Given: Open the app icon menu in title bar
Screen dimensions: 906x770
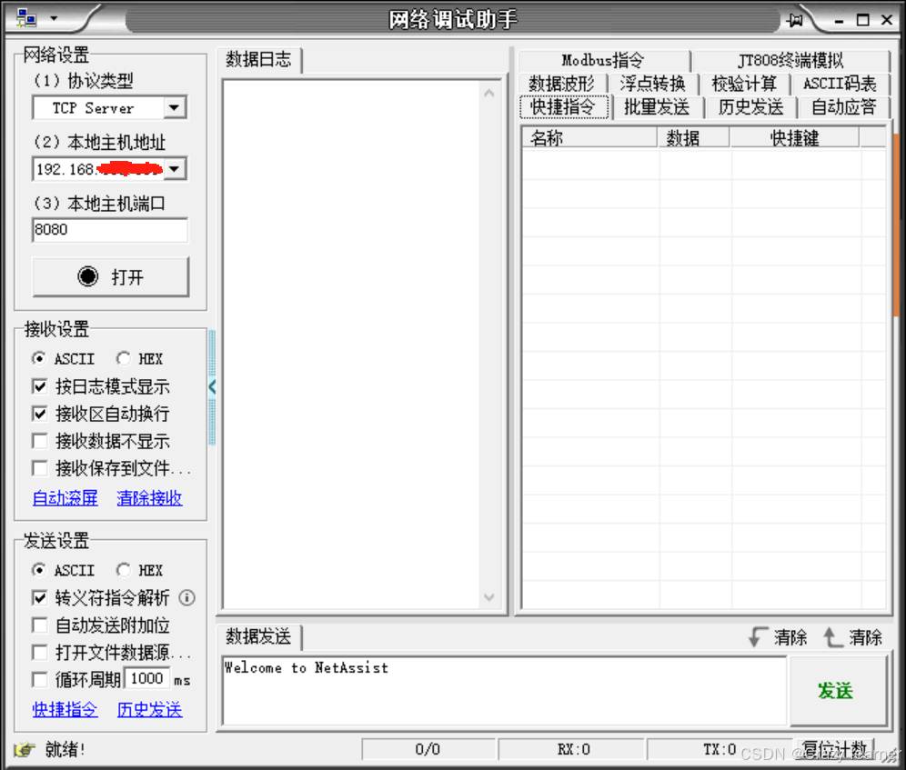Looking at the screenshot, I should coord(26,18).
